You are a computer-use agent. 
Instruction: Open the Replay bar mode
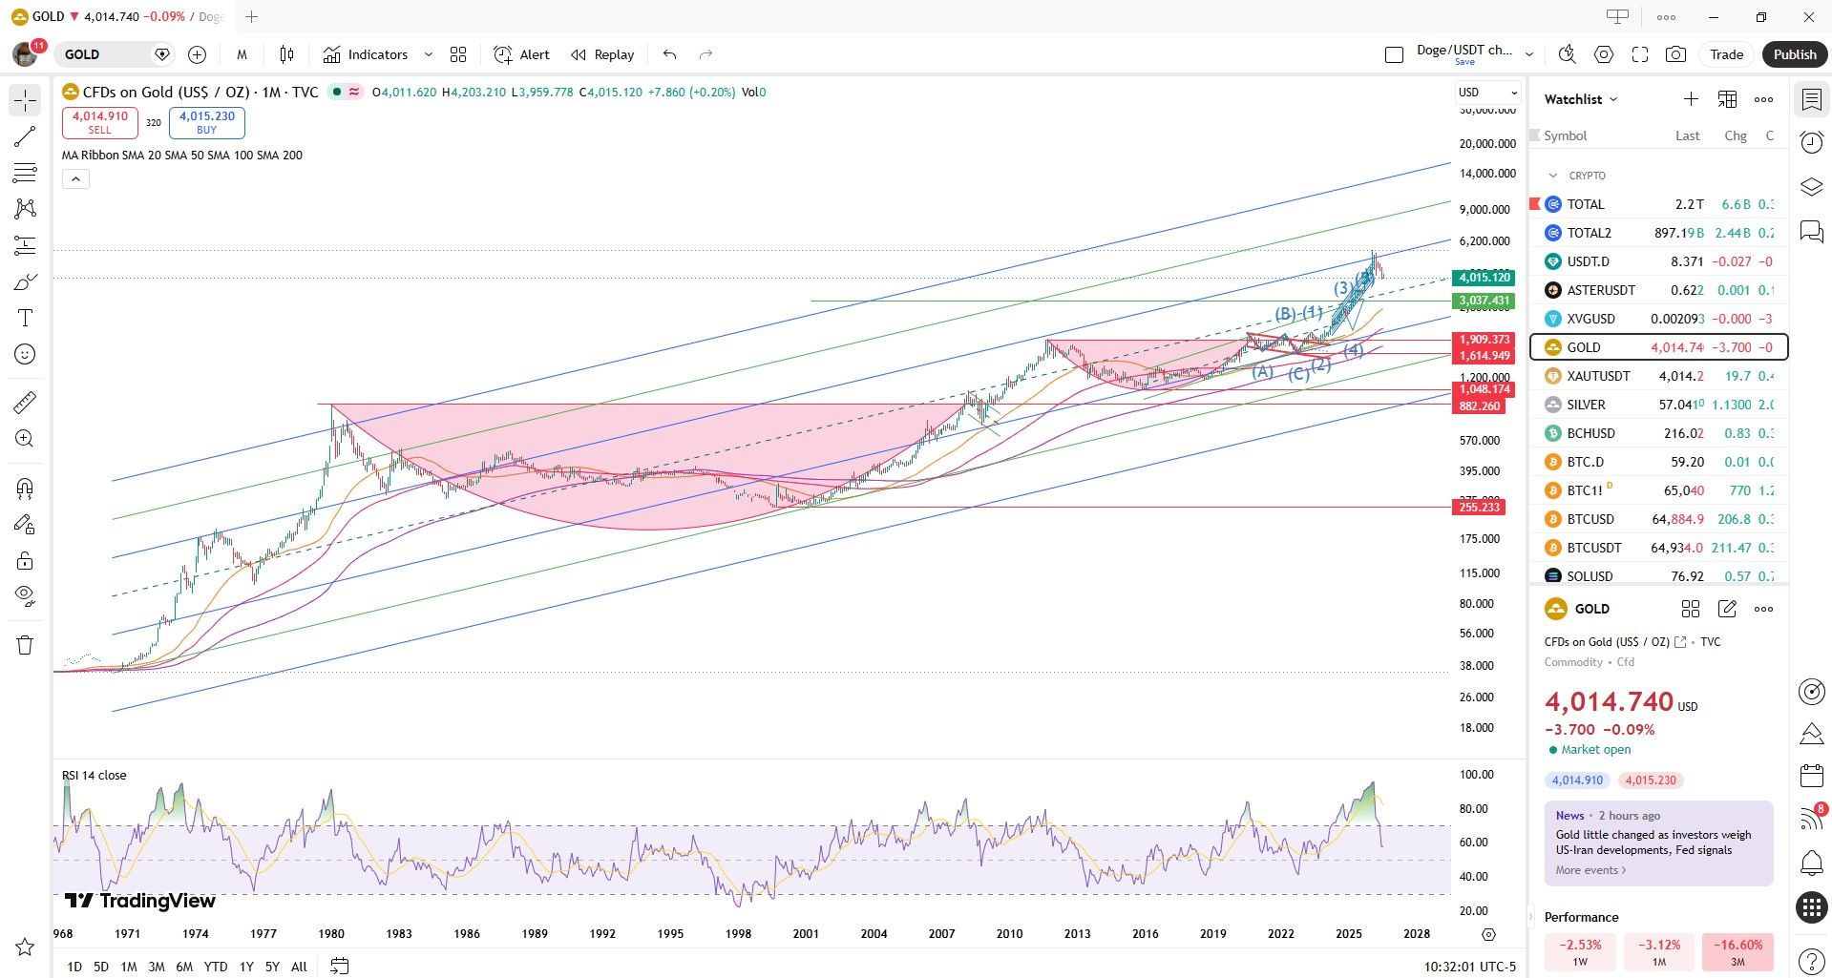(602, 54)
